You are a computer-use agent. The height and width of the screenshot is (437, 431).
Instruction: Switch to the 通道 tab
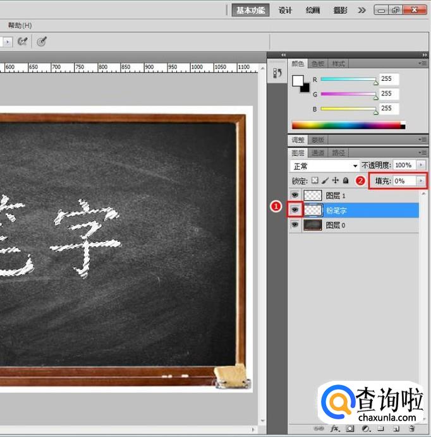[x=318, y=153]
